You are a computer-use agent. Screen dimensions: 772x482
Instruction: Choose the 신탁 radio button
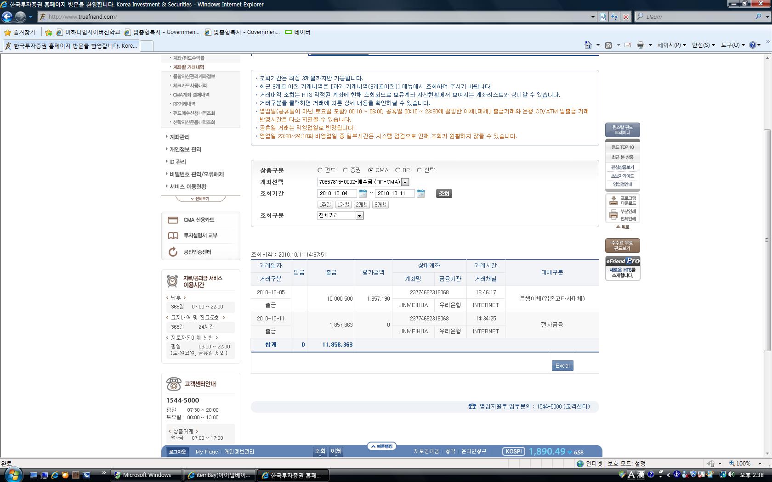tap(419, 170)
